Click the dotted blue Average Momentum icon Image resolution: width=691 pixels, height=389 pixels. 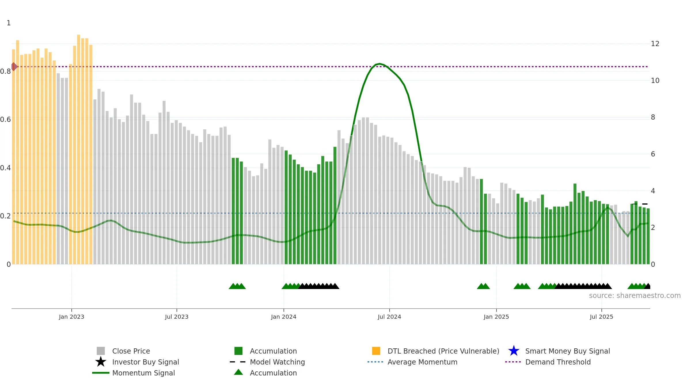pyautogui.click(x=375, y=362)
